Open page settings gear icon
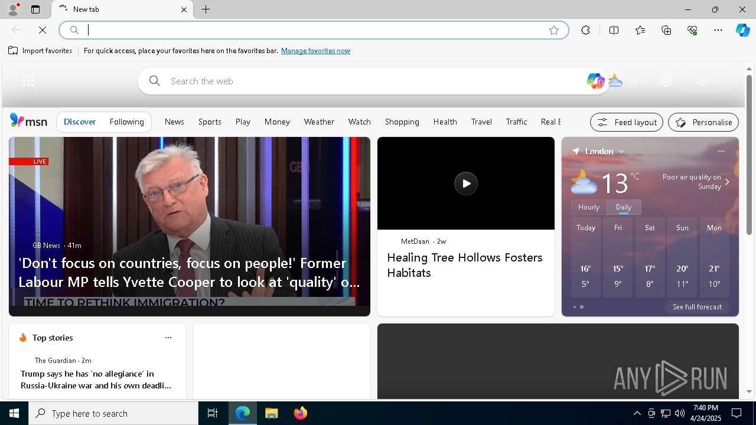 pos(666,81)
